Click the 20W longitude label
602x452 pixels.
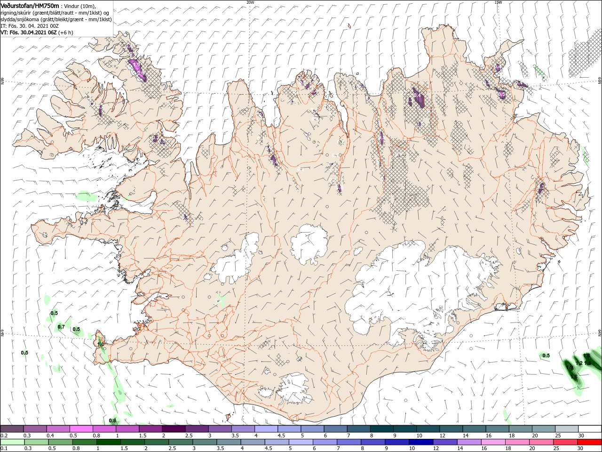pos(250,2)
